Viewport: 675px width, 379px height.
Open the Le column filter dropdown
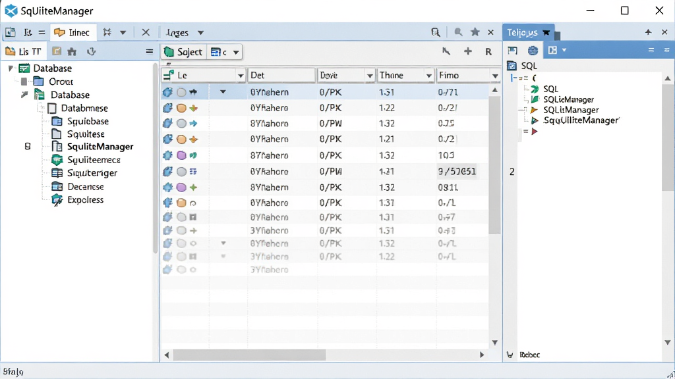241,76
